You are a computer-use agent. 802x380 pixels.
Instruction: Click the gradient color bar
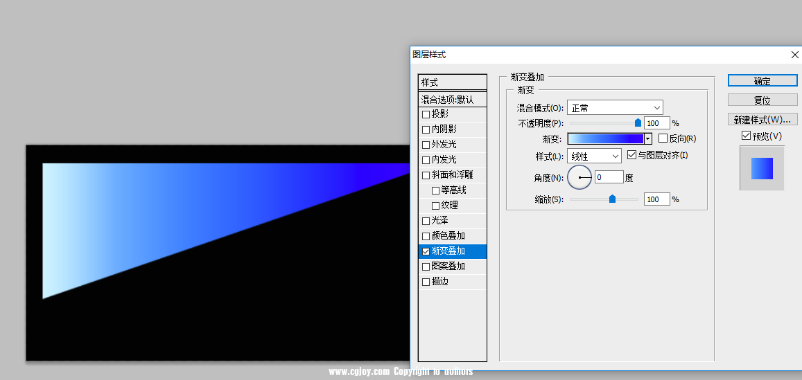click(x=605, y=138)
